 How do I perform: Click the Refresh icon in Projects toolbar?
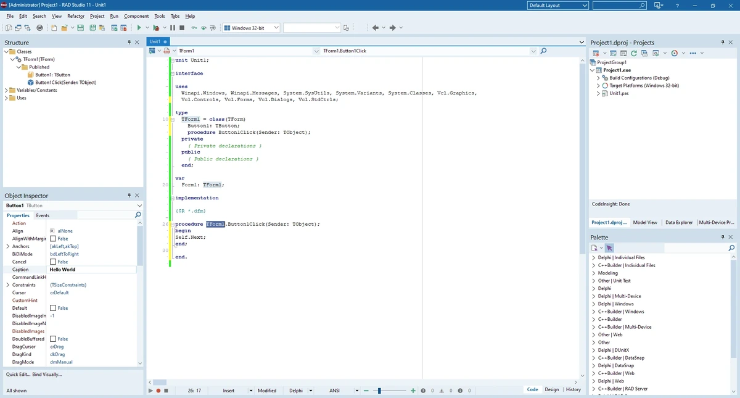634,53
